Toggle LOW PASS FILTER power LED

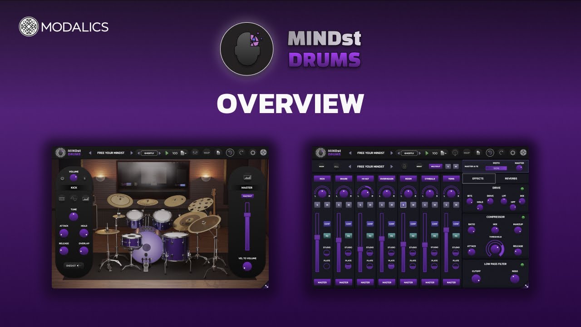(x=522, y=264)
